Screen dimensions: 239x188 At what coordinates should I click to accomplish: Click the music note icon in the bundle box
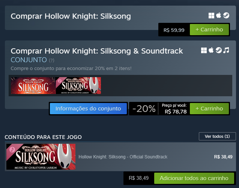coord(226,50)
